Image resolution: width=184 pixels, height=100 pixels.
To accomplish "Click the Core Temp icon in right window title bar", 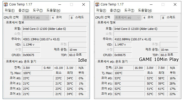I will 97,4.
